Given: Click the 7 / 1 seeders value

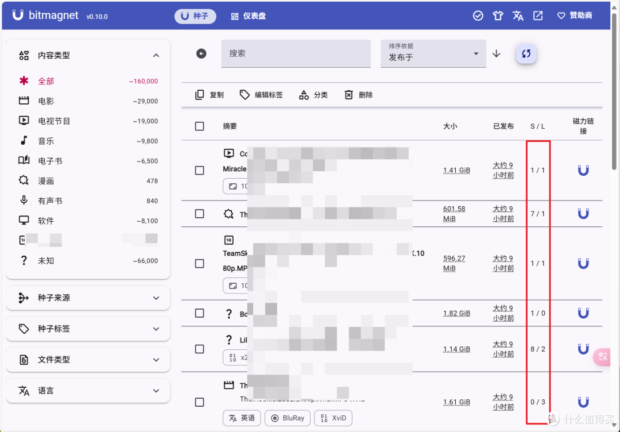Looking at the screenshot, I should (x=538, y=214).
